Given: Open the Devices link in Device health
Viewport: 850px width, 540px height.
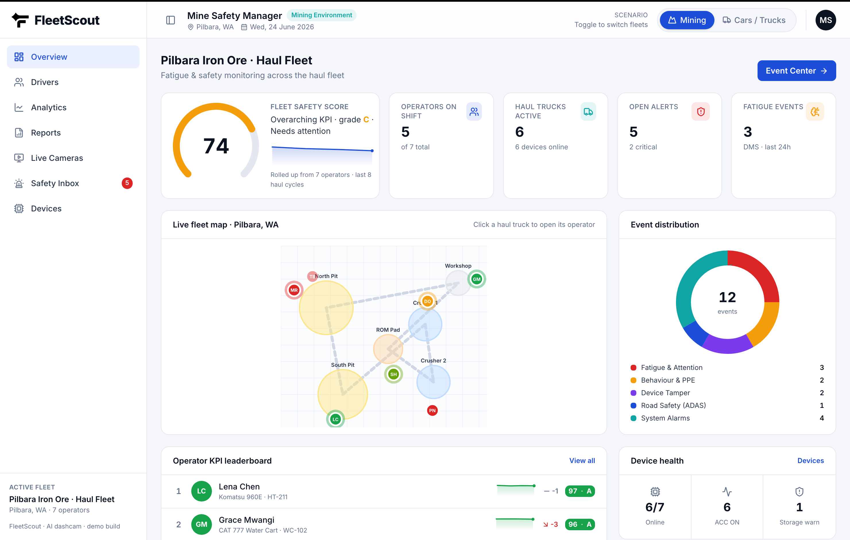Looking at the screenshot, I should [810, 460].
